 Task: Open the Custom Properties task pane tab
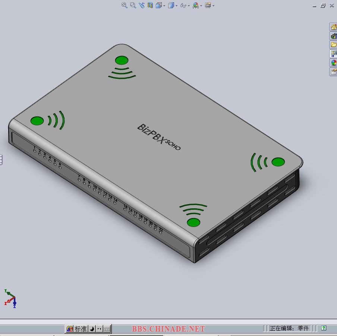click(x=333, y=72)
